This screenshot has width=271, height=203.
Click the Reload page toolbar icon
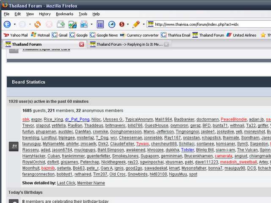tap(37, 25)
